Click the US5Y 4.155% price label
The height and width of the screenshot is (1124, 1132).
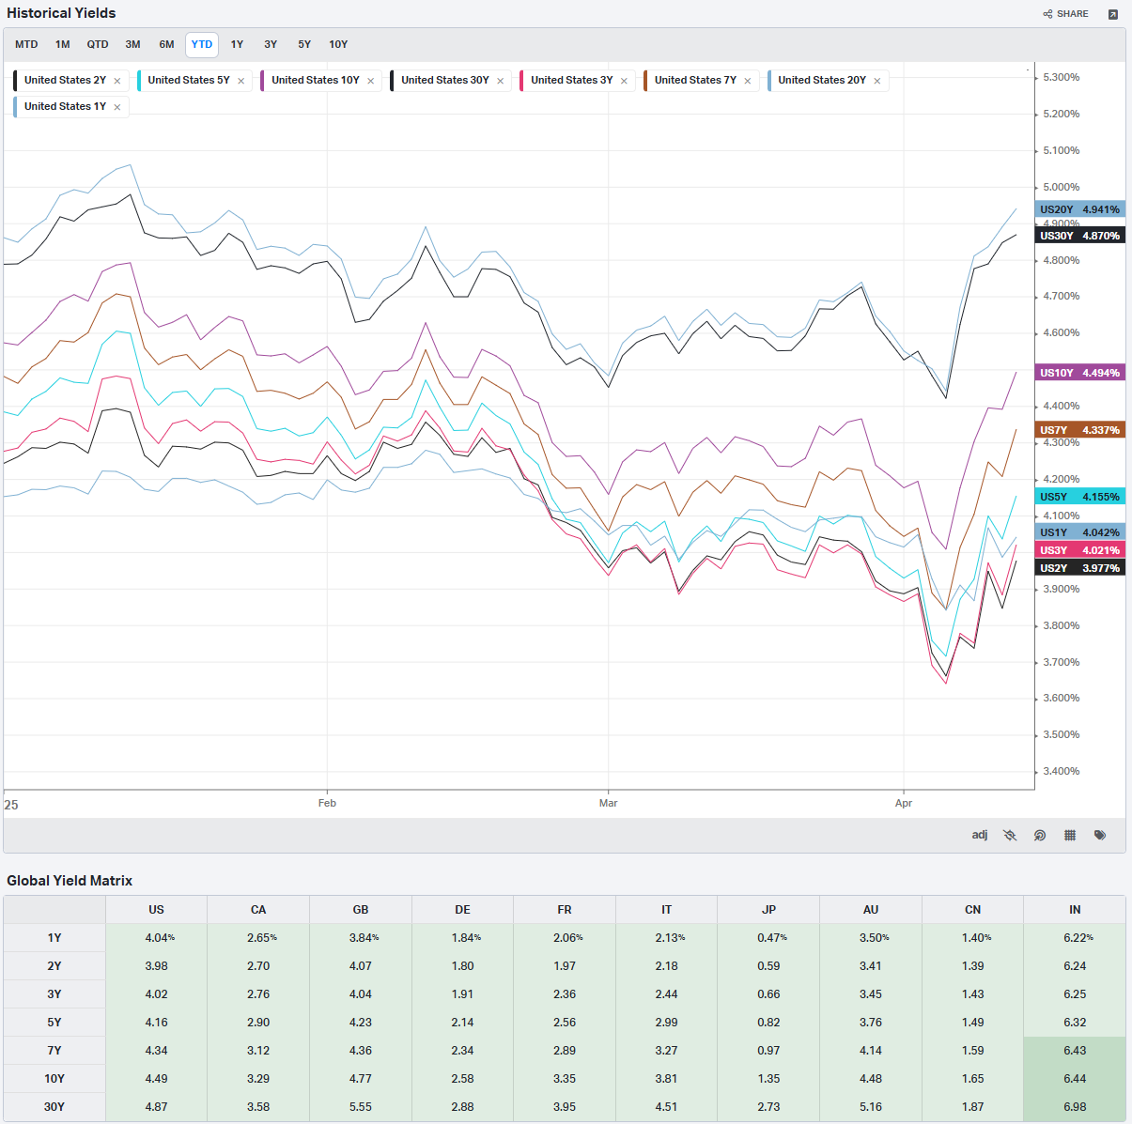[1080, 497]
